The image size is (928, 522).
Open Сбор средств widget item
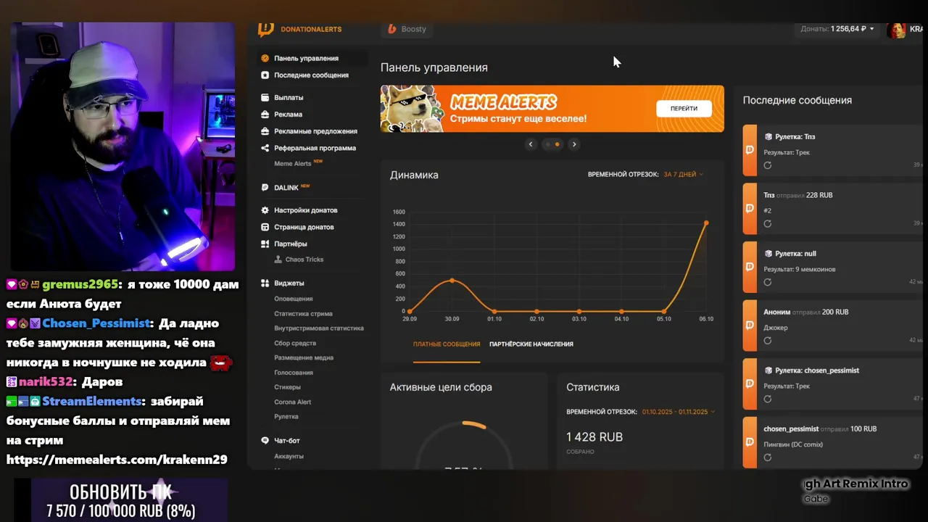tap(295, 343)
